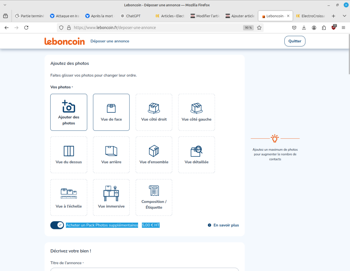Click the Acheter un Pack Photos supplémentaires label

point(102,225)
